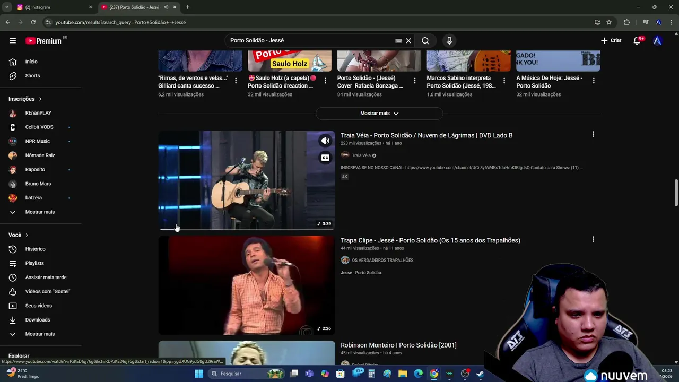
Task: Open the Windows Start menu
Action: coord(198,374)
